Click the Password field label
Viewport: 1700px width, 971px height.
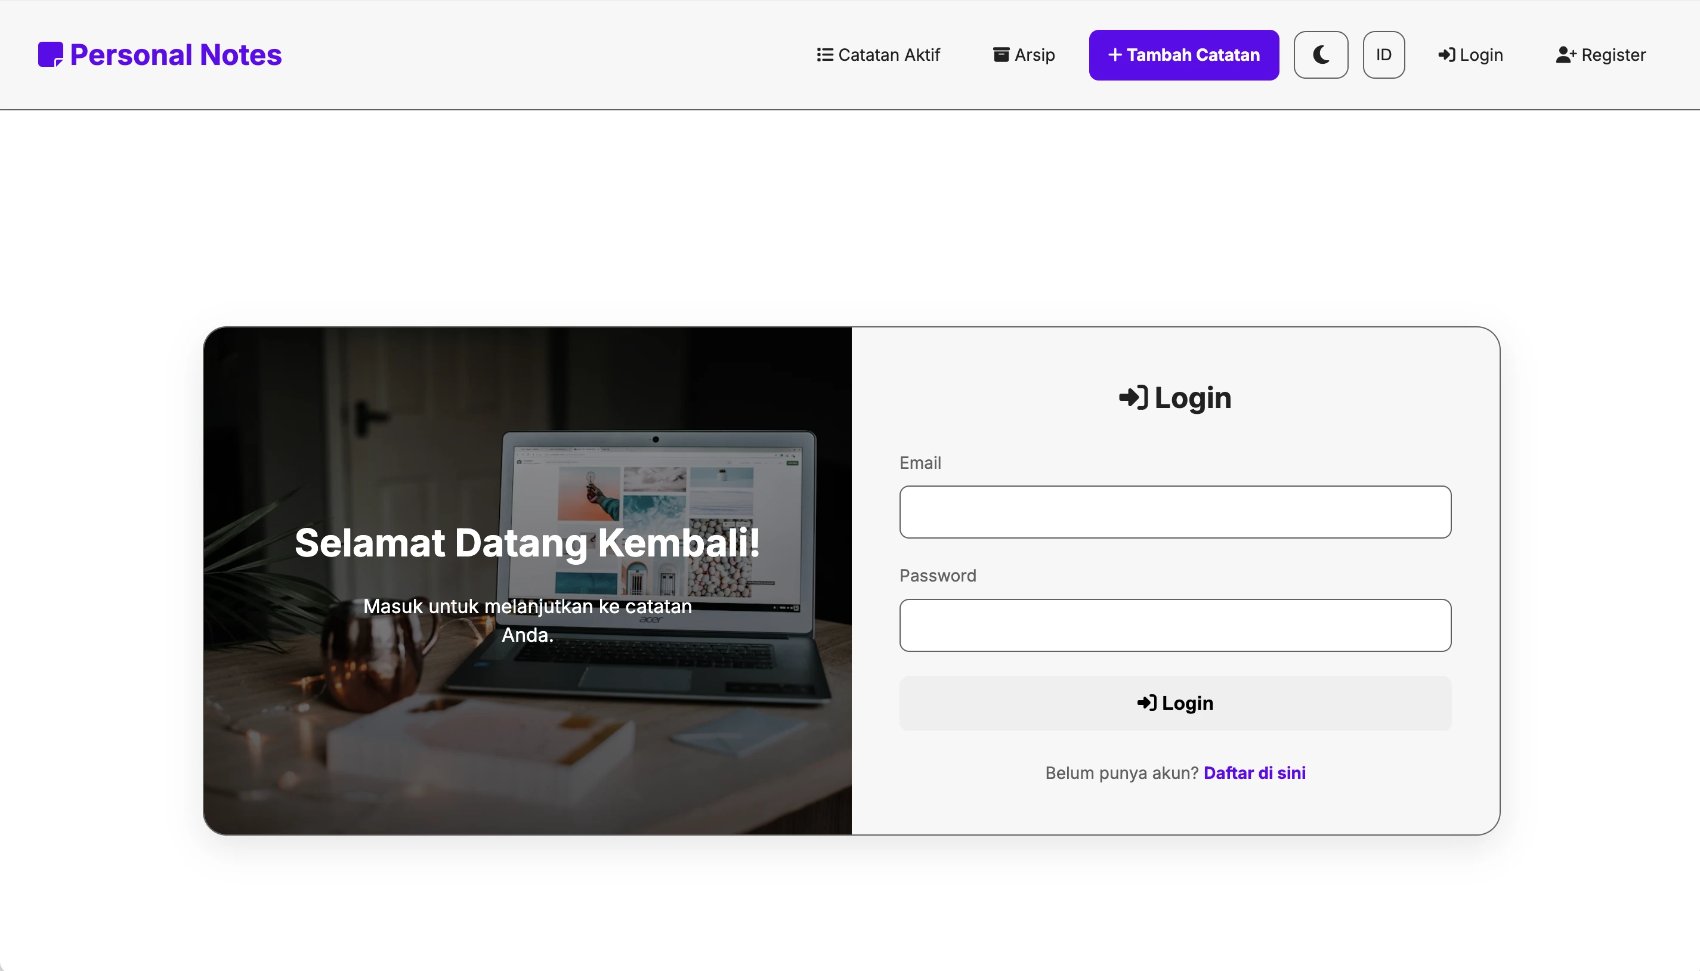point(938,576)
